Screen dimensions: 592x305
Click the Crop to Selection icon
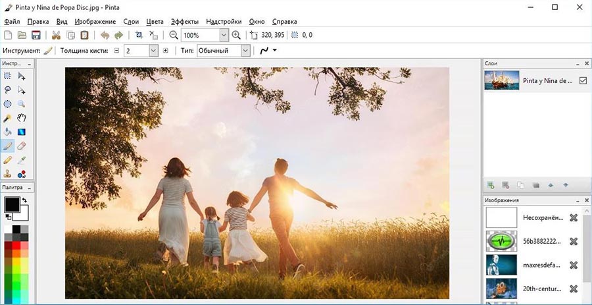tap(139, 35)
